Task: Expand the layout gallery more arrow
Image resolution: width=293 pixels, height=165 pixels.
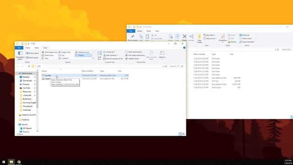Action: pyautogui.click(x=93, y=58)
